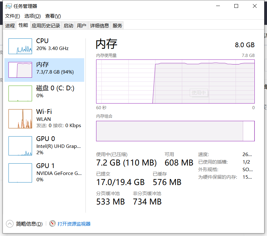
Task: Open the disk 0 (C: D:) graph thumbnail
Action: (20, 93)
